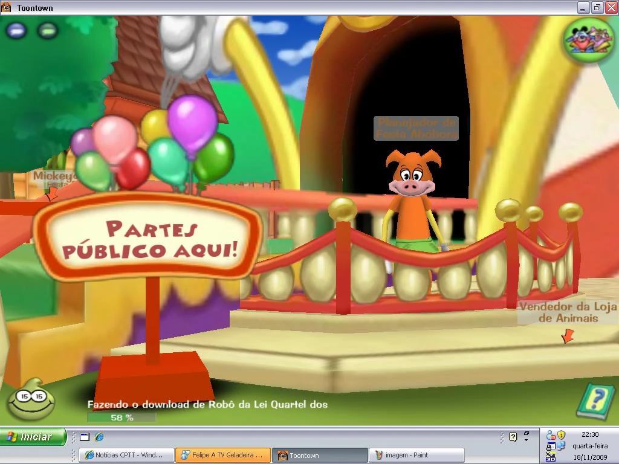This screenshot has width=619, height=464.
Task: Open the yellow security shield tray icon
Action: point(561,435)
